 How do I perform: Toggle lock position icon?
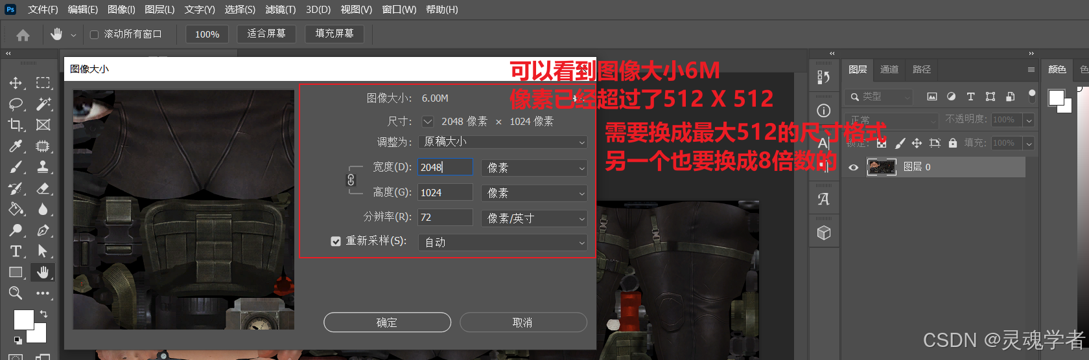[x=917, y=143]
